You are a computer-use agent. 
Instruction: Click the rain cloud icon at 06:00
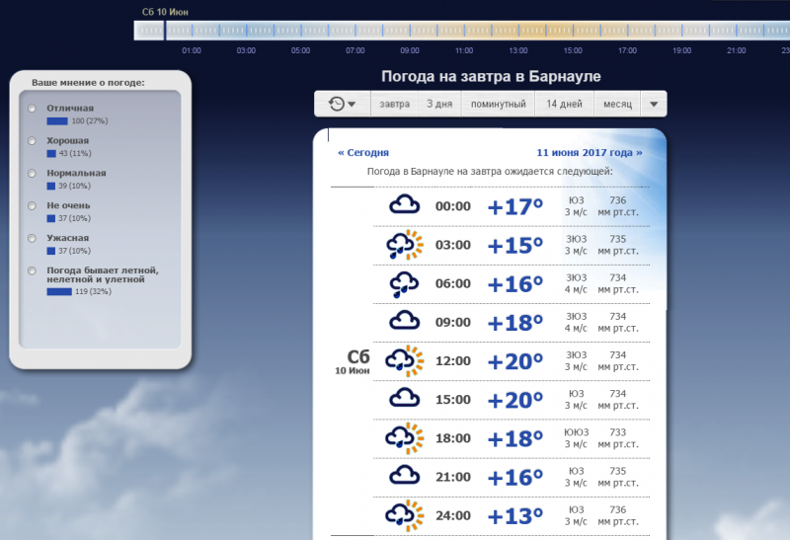403,283
